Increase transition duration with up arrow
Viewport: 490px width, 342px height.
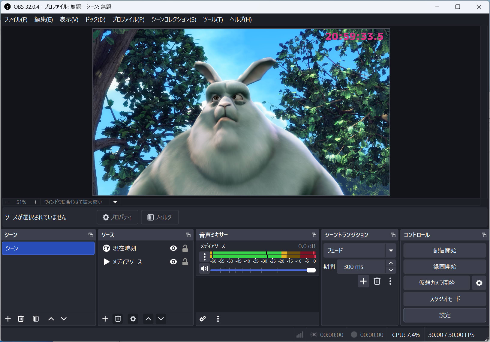(391, 263)
